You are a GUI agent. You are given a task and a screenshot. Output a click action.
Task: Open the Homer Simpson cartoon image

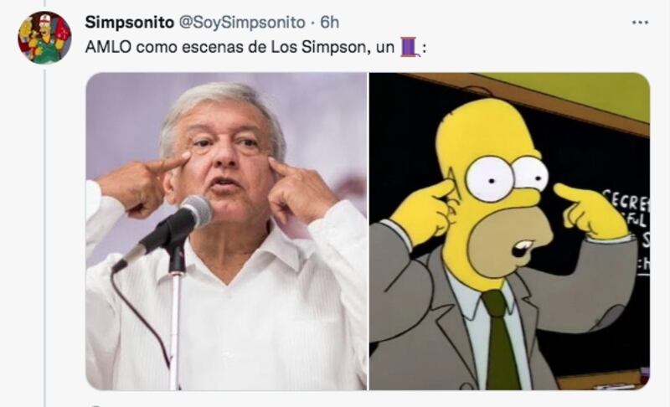509,231
